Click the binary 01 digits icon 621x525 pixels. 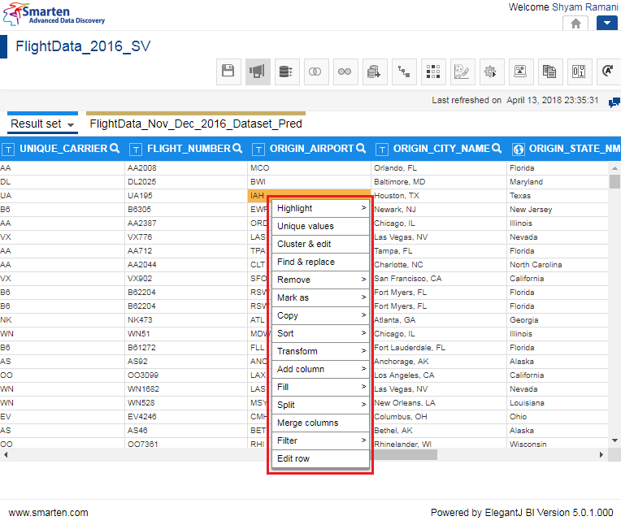pos(580,72)
